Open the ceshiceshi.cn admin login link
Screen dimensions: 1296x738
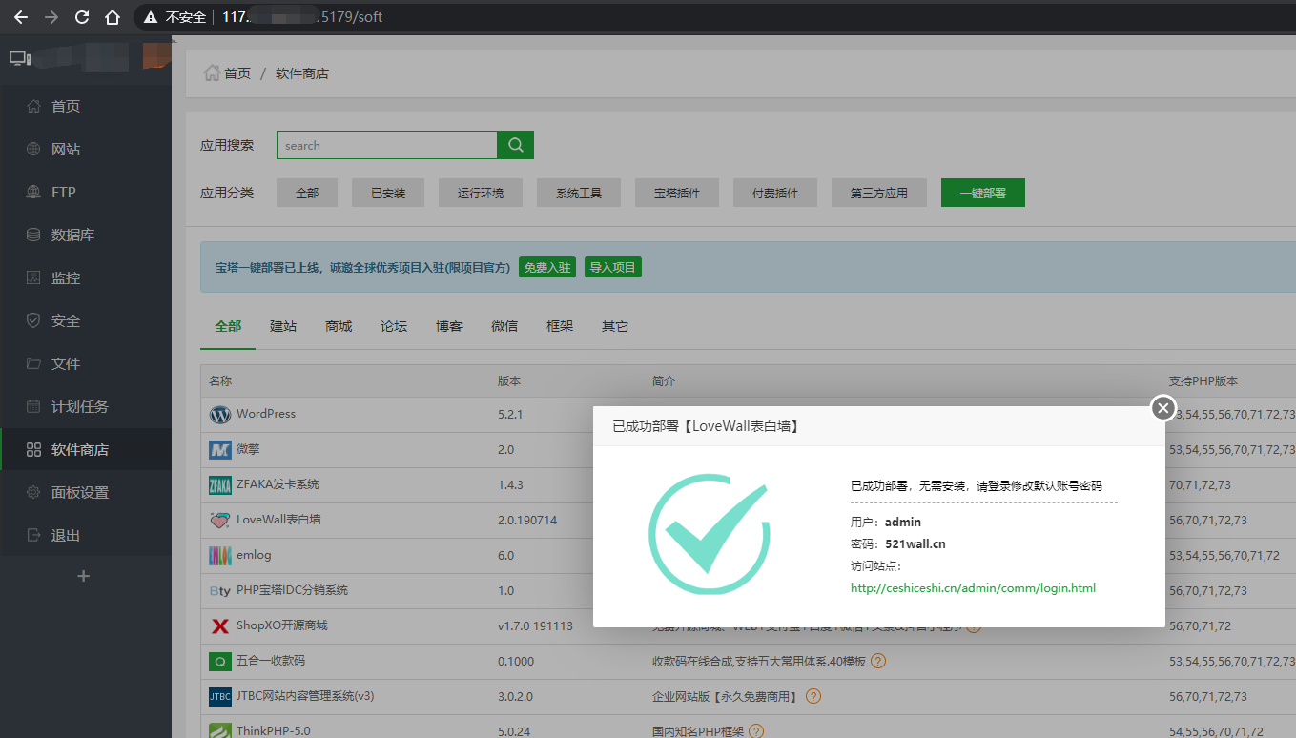tap(973, 588)
